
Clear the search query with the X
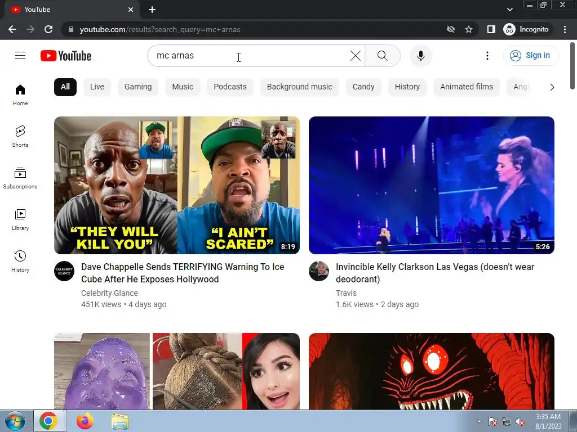(355, 56)
